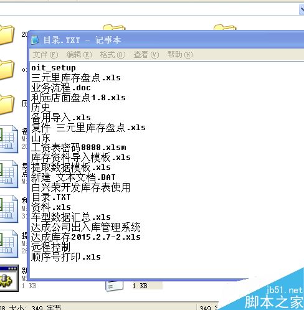
Task: Click the line 三元里库存盘点.xls
Action: click(x=76, y=78)
